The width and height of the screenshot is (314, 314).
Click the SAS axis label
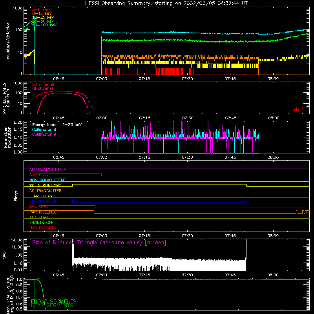click(4, 255)
